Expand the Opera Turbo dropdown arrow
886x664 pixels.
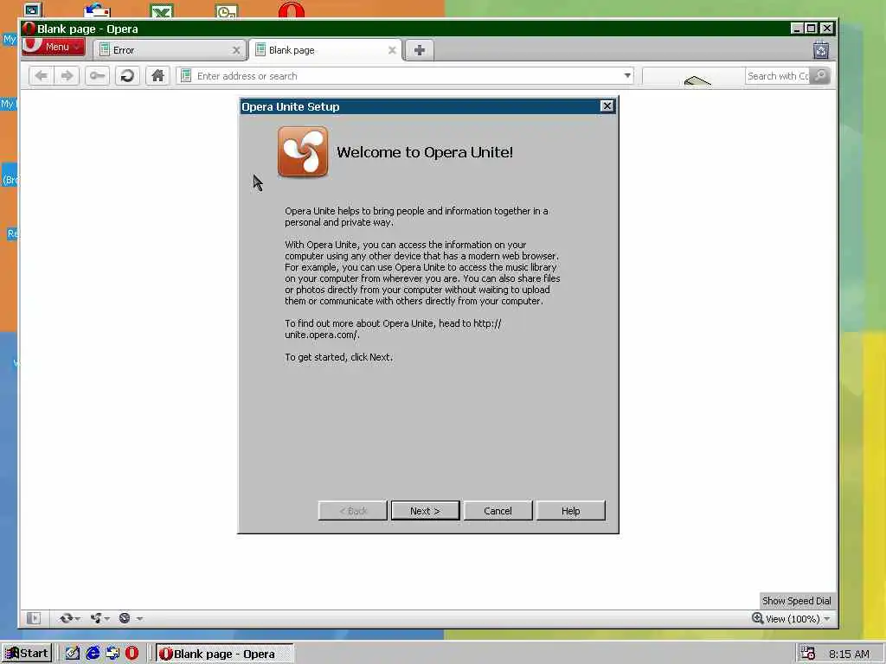tap(139, 619)
